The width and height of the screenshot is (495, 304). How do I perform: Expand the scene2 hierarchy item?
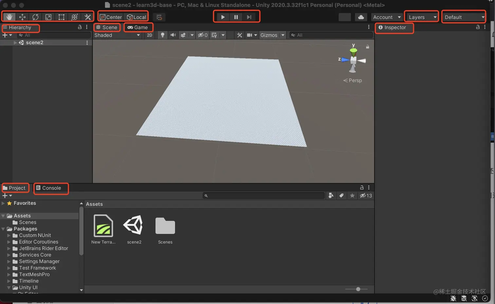[15, 43]
